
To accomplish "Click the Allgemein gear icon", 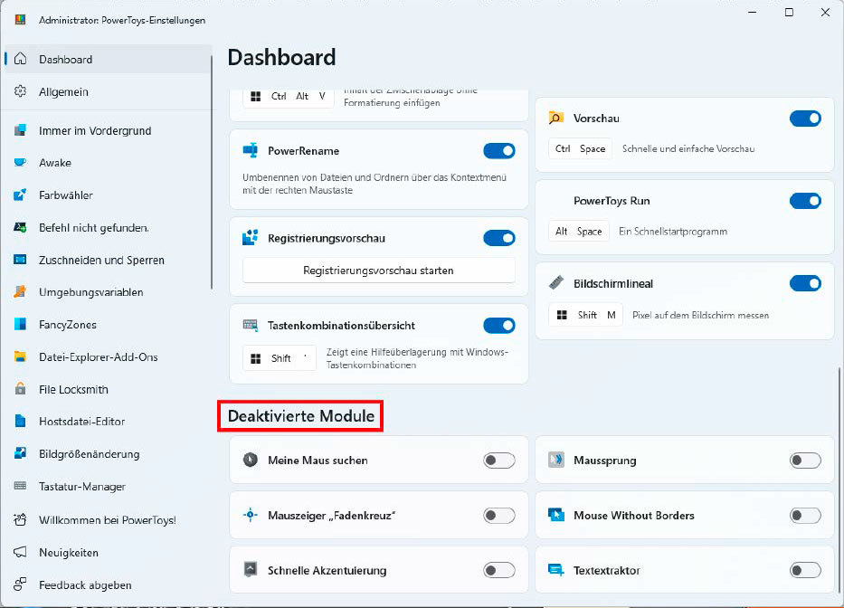I will (x=20, y=91).
